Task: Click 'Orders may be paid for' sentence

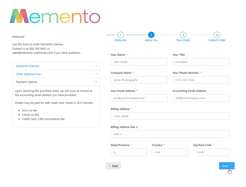Action: pos(54,103)
